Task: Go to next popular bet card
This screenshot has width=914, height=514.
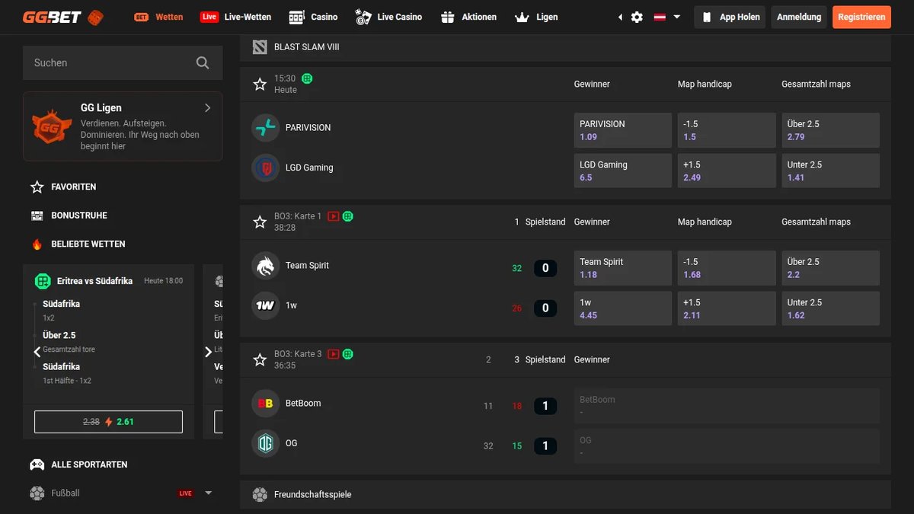Action: coord(209,352)
